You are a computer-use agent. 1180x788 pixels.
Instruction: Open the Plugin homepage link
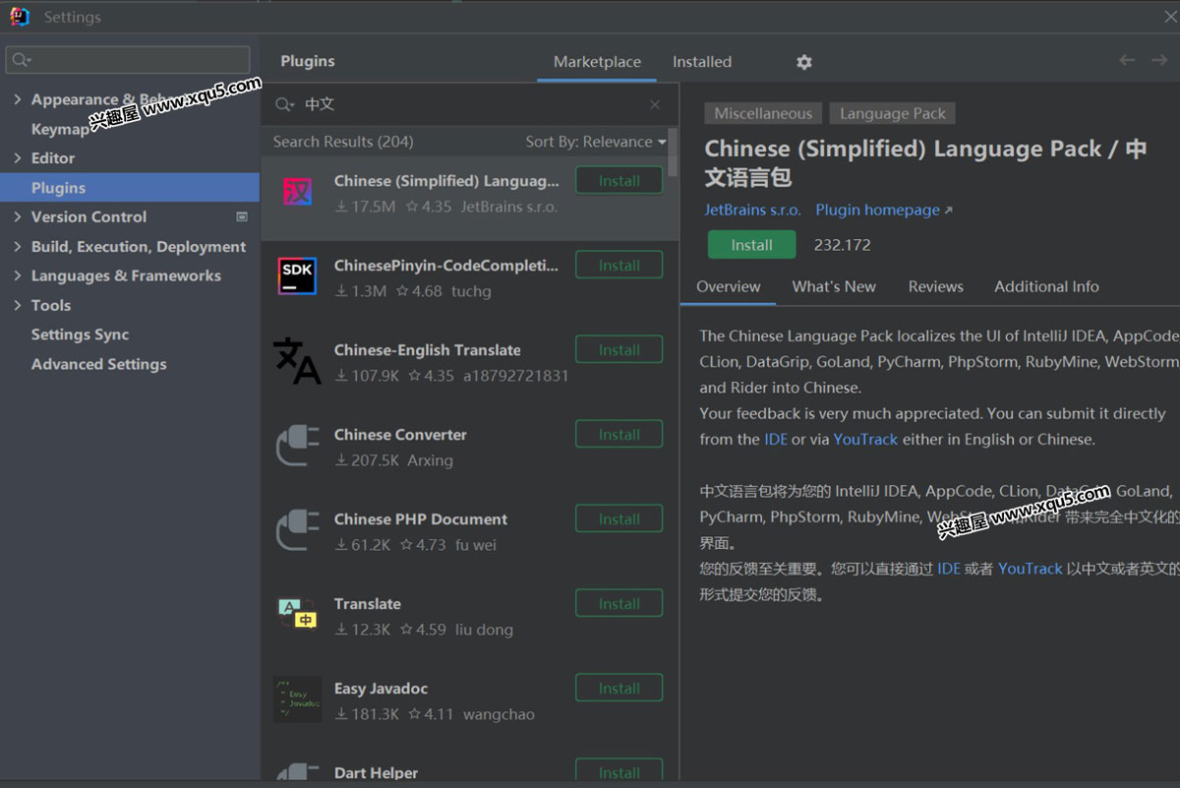884,210
